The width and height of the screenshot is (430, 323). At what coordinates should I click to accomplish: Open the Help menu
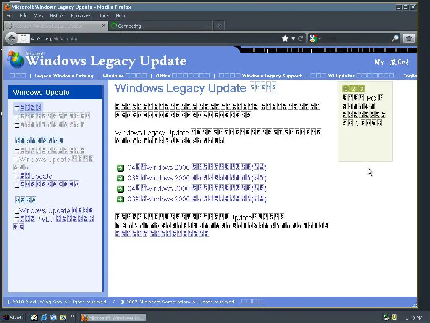120,16
